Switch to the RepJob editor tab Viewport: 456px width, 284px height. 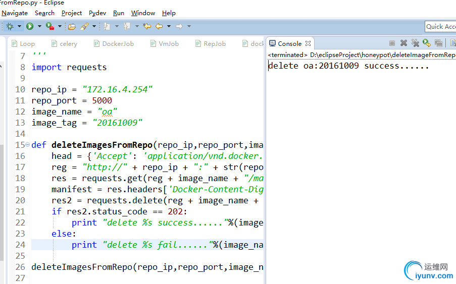click(x=211, y=43)
